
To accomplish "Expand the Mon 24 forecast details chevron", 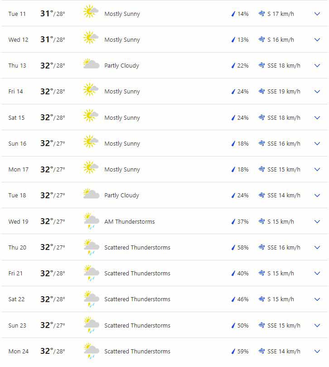I will click(317, 351).
